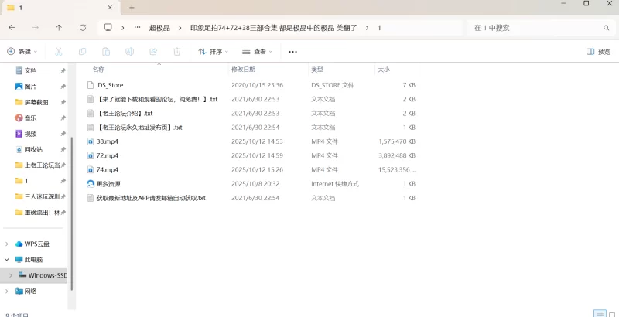Click the Delete trash icon in the toolbar

(177, 52)
